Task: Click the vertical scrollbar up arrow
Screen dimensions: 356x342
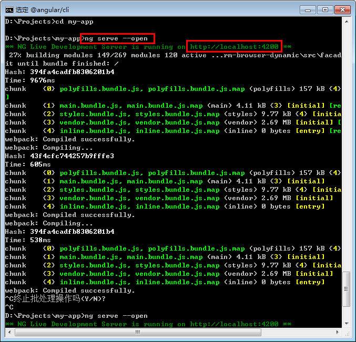Action: (346, 22)
